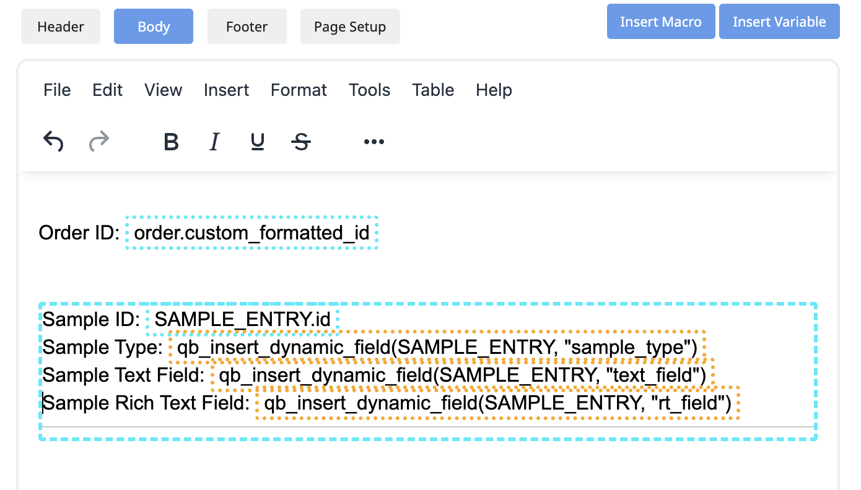Select the "text_field" dynamic field macro
The image size is (861, 490).
tap(463, 375)
